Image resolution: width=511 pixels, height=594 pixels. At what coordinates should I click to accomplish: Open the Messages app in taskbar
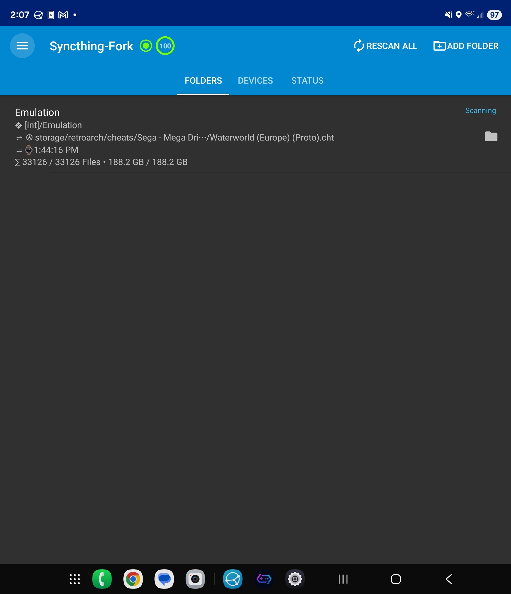[164, 579]
